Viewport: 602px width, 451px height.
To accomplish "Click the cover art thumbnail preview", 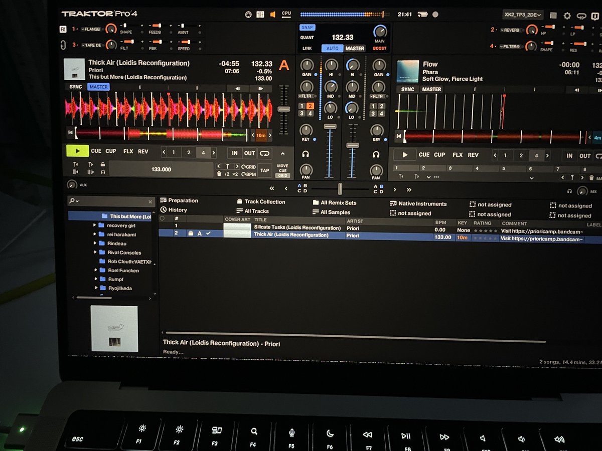I will click(x=114, y=328).
